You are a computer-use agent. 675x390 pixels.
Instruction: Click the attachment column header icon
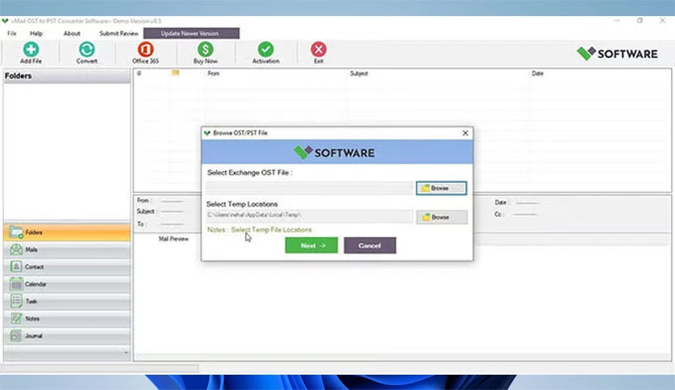[139, 73]
